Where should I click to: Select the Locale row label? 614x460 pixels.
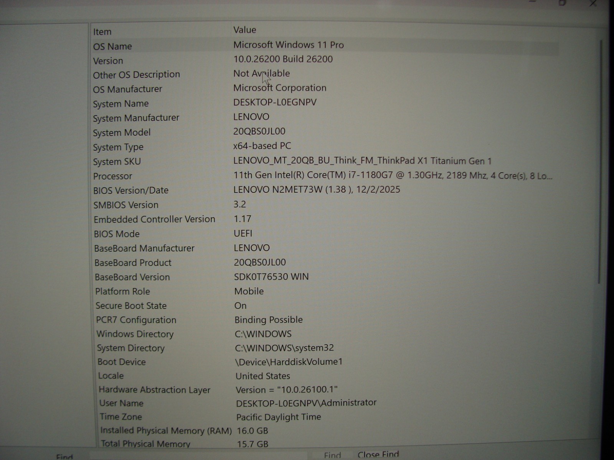pos(111,376)
